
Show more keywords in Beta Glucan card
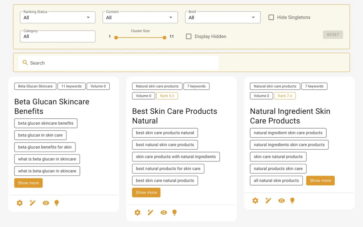(x=28, y=183)
